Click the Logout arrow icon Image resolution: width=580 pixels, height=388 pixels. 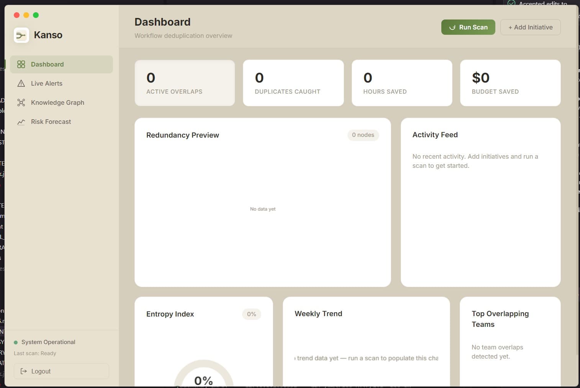(24, 371)
